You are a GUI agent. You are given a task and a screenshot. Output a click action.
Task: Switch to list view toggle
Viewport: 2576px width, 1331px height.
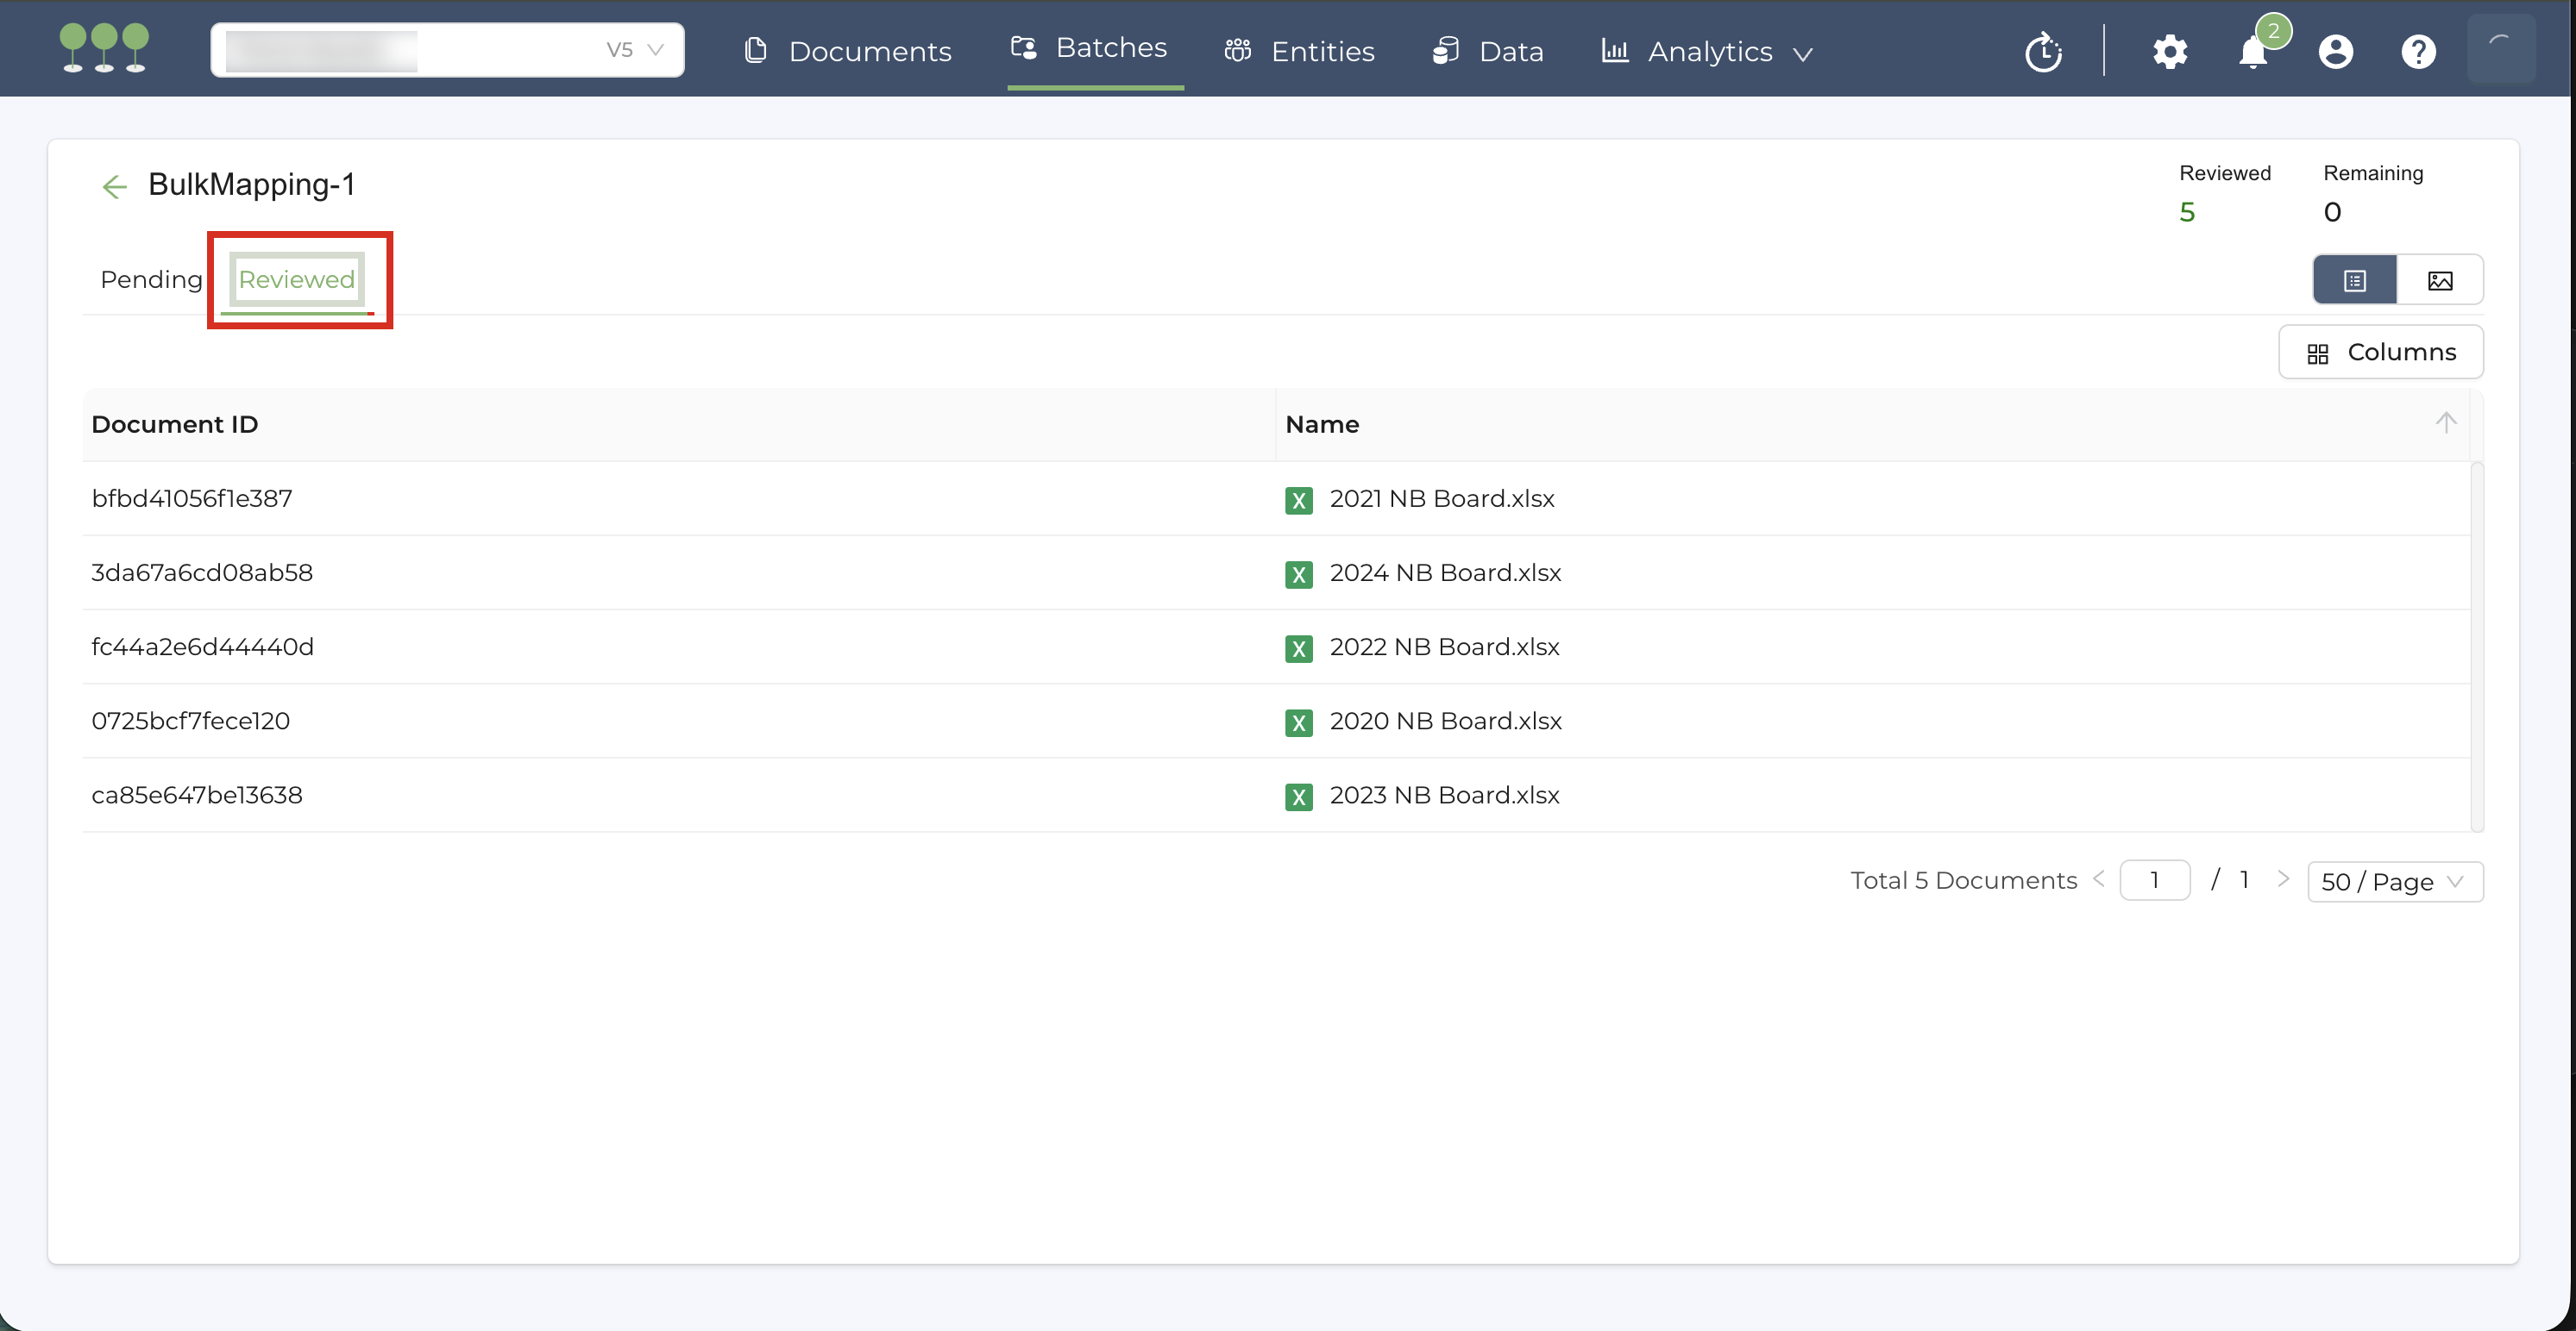coord(2354,281)
